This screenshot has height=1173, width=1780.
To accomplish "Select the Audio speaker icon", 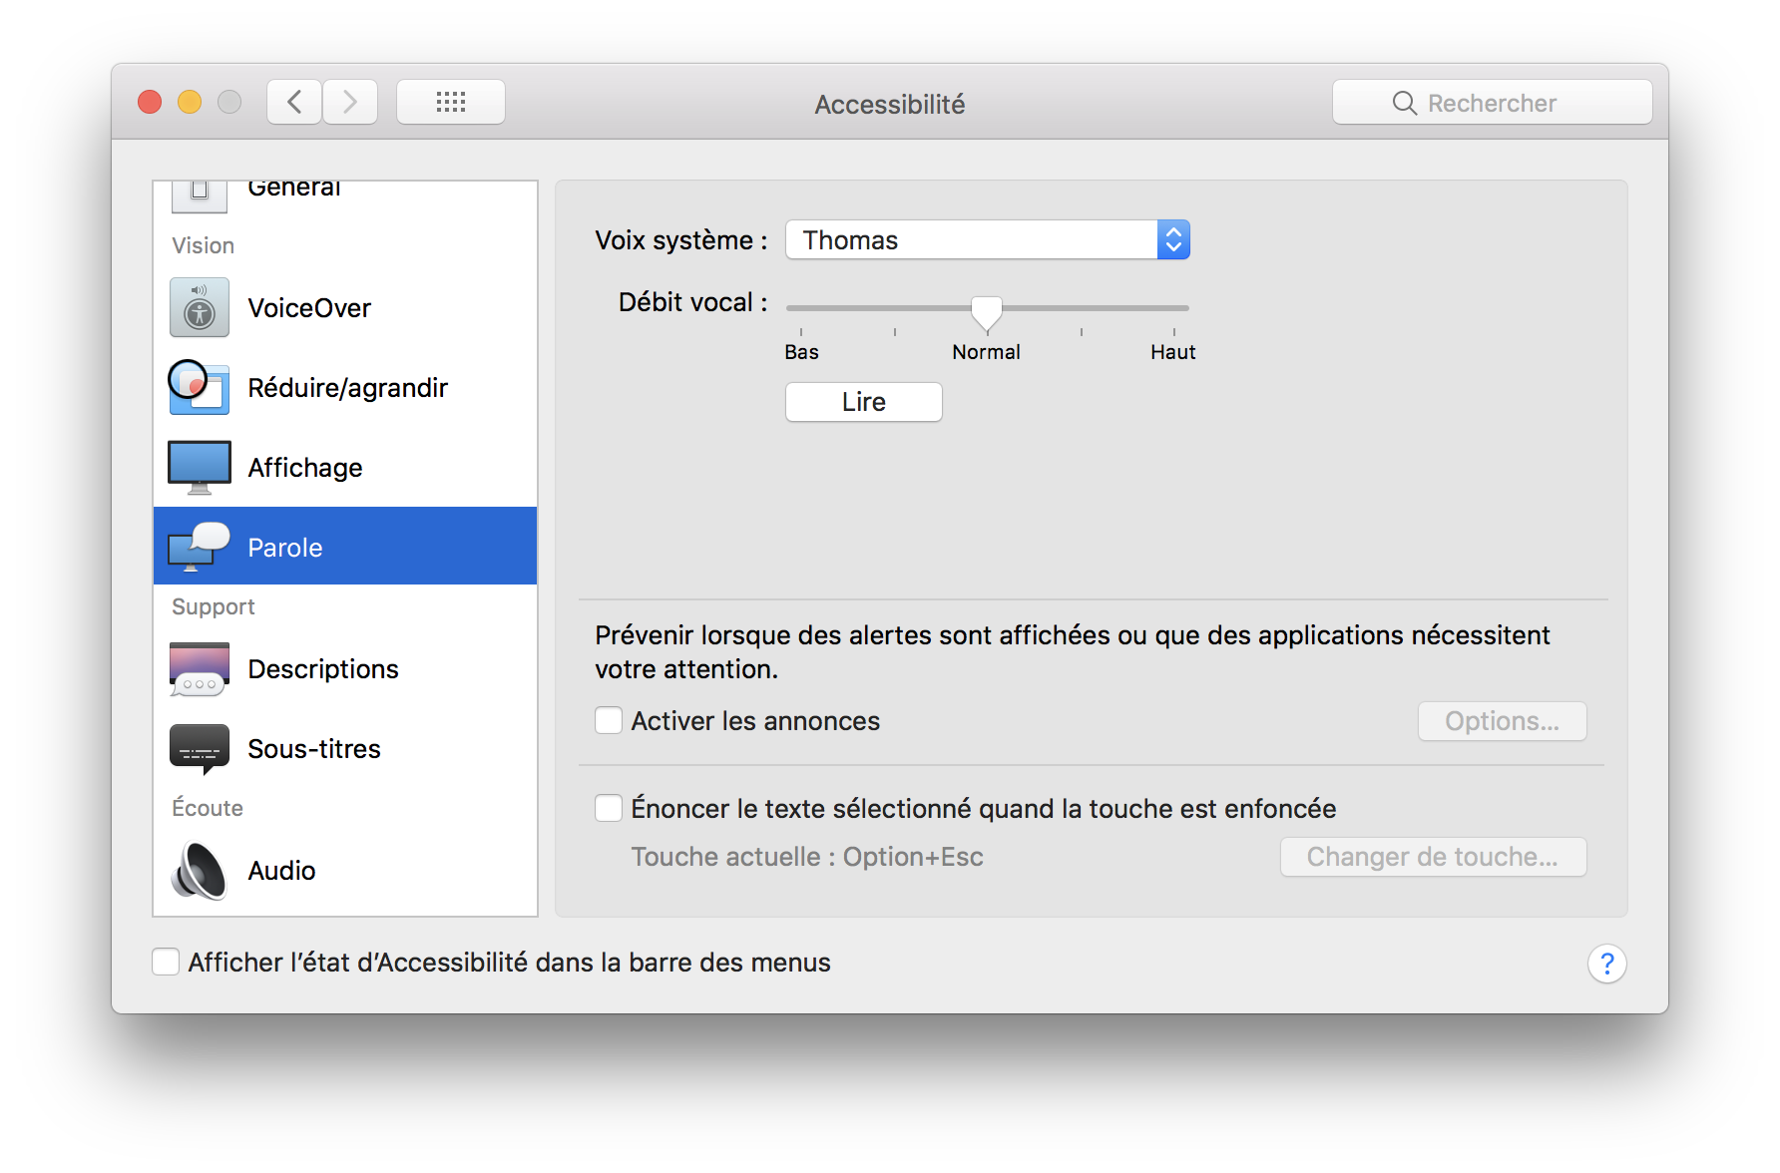I will [199, 869].
